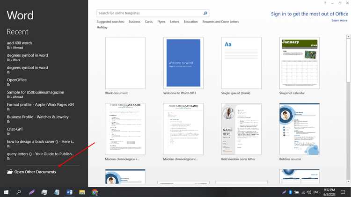Select the Bubbles resume template
This screenshot has height=197, width=351.
pyautogui.click(x=300, y=129)
